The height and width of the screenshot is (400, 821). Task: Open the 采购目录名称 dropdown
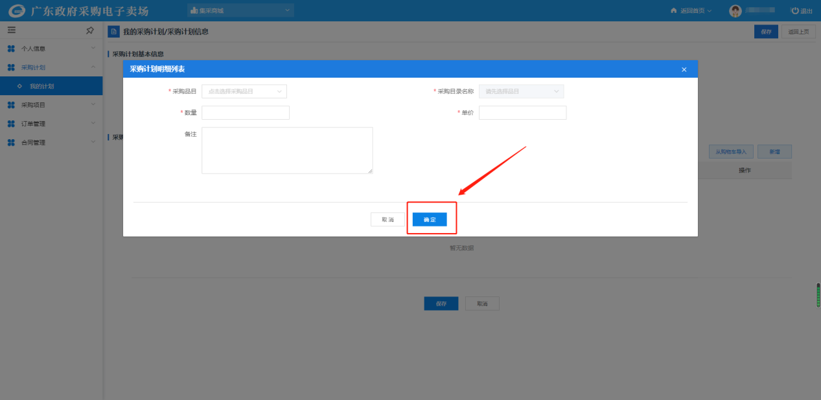(x=521, y=91)
